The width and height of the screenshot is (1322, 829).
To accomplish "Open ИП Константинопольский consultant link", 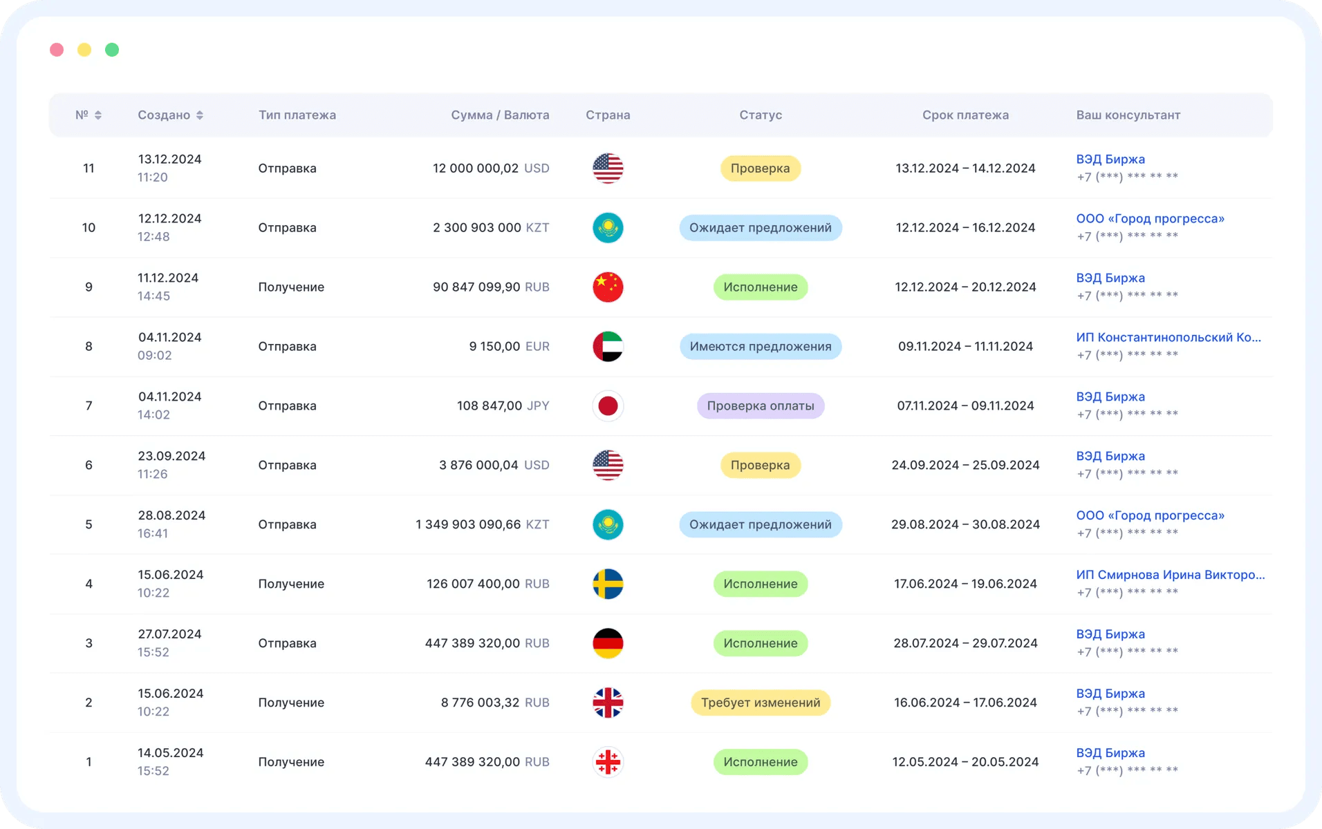I will tap(1168, 338).
